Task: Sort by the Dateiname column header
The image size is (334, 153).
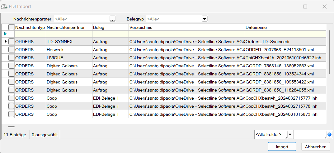Action: [285, 27]
